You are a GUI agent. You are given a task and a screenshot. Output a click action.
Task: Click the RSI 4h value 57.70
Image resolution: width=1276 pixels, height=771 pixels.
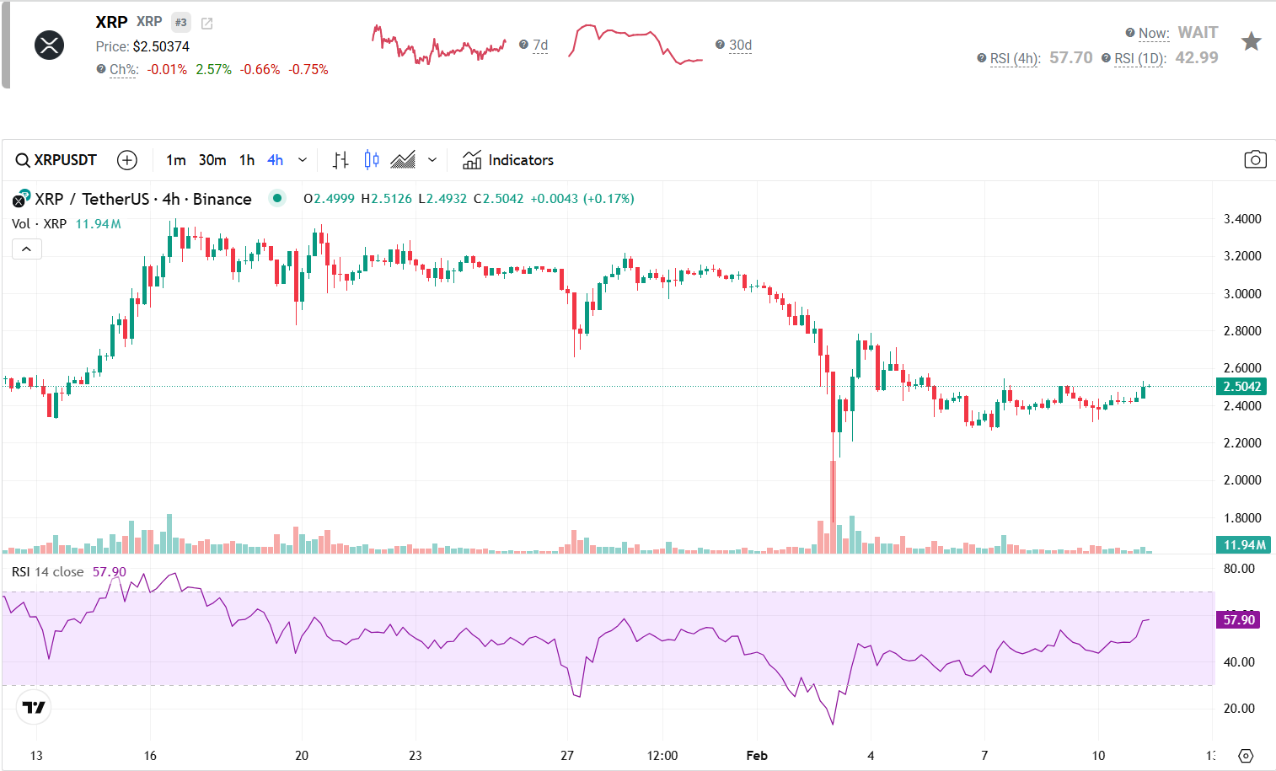(1071, 57)
